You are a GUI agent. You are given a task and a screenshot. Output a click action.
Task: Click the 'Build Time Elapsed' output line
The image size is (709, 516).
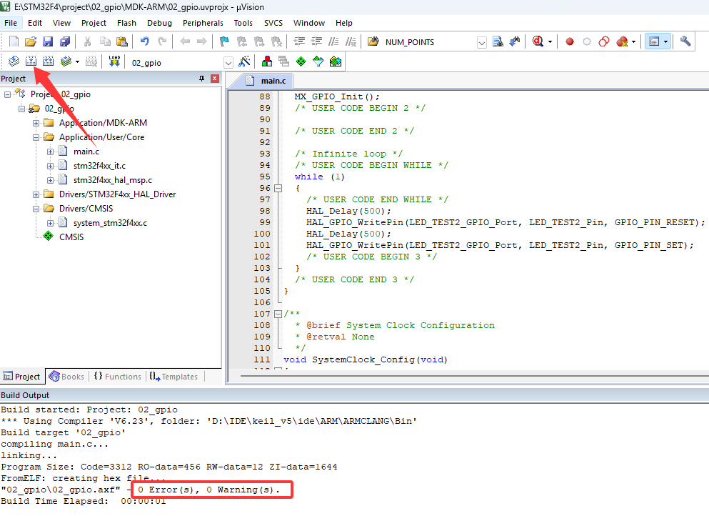pyautogui.click(x=84, y=501)
